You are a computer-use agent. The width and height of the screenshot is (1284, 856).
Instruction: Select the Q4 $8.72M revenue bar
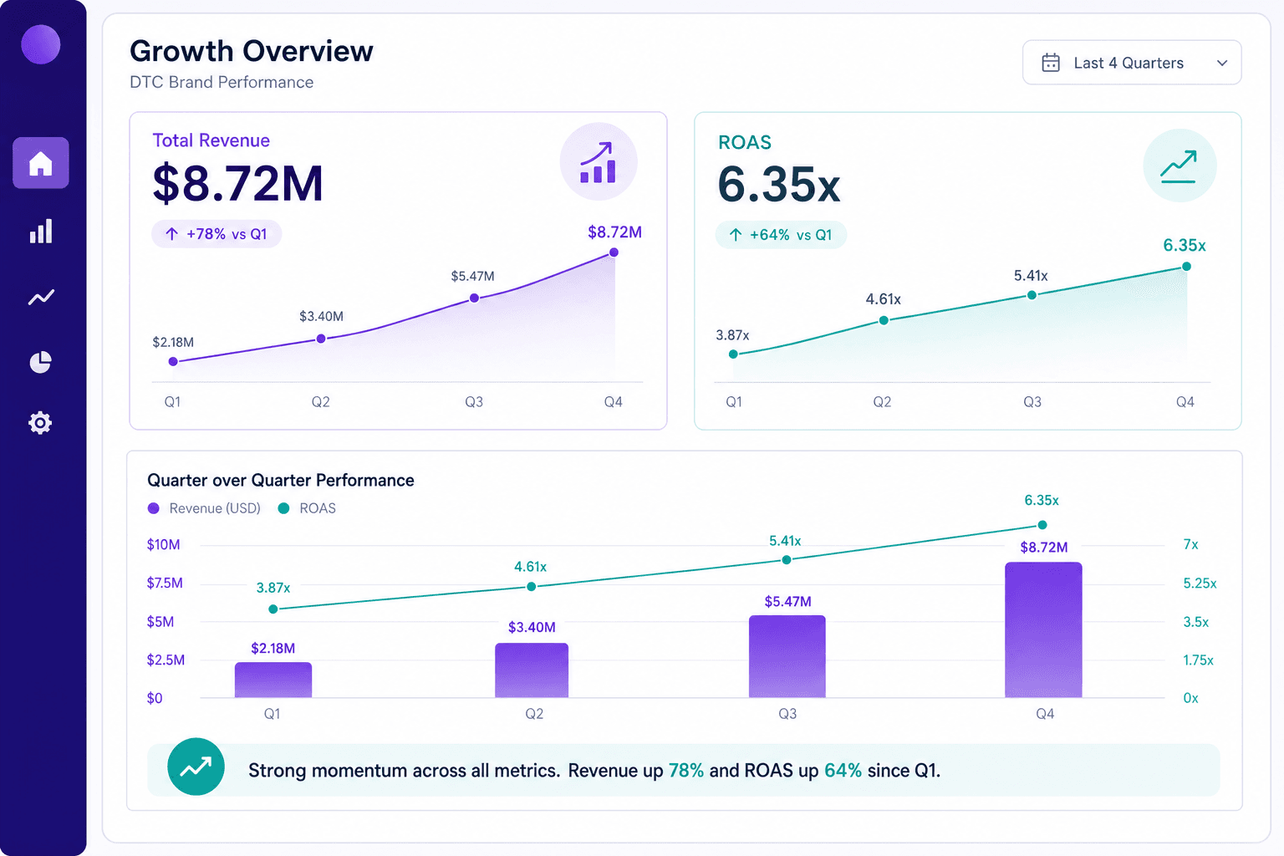pyautogui.click(x=1043, y=629)
